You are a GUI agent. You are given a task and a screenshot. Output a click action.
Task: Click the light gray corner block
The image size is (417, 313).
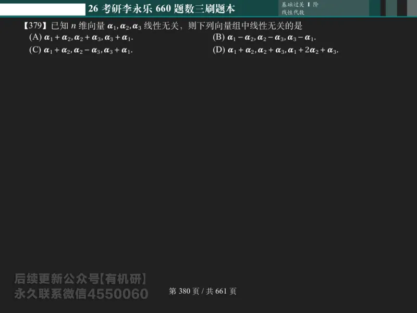(x=411, y=8)
